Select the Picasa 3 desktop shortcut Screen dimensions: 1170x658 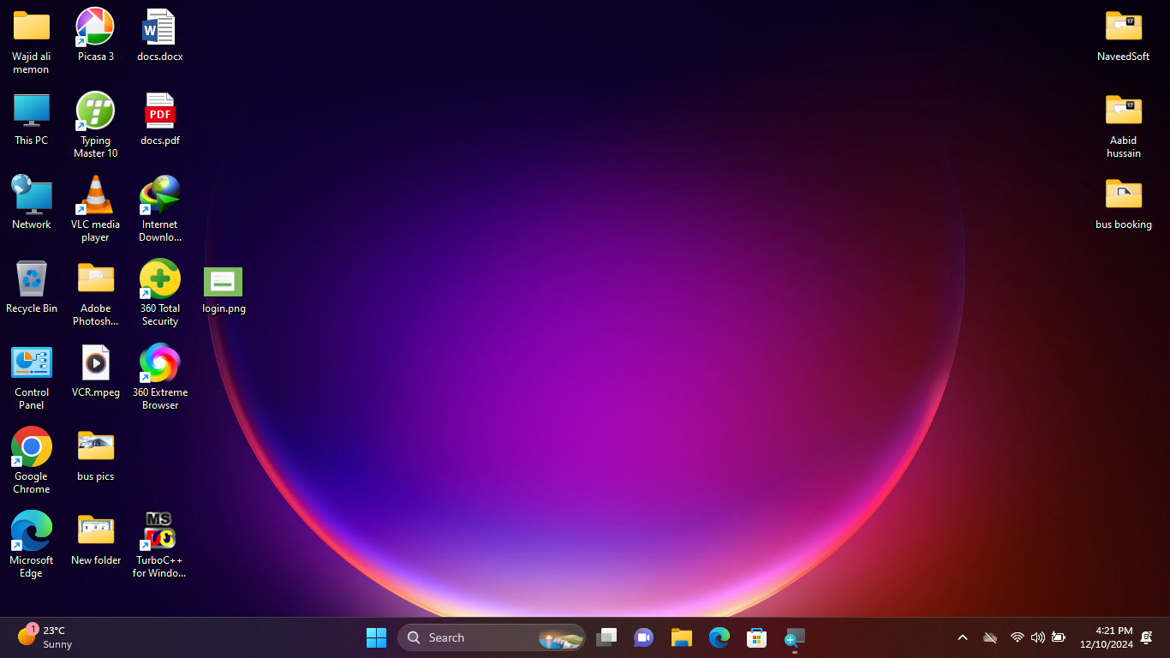coord(95,28)
